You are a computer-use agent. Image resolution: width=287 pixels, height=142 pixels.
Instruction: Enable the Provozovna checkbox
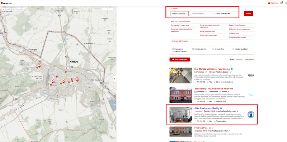coord(173,49)
